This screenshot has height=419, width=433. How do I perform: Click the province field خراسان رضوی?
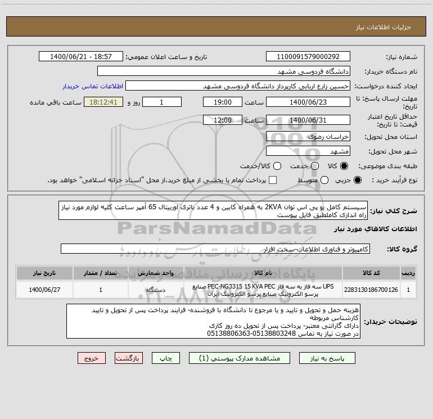[308, 137]
